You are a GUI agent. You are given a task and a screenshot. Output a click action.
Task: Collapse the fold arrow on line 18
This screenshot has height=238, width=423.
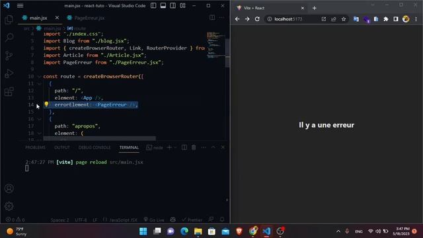click(x=40, y=134)
